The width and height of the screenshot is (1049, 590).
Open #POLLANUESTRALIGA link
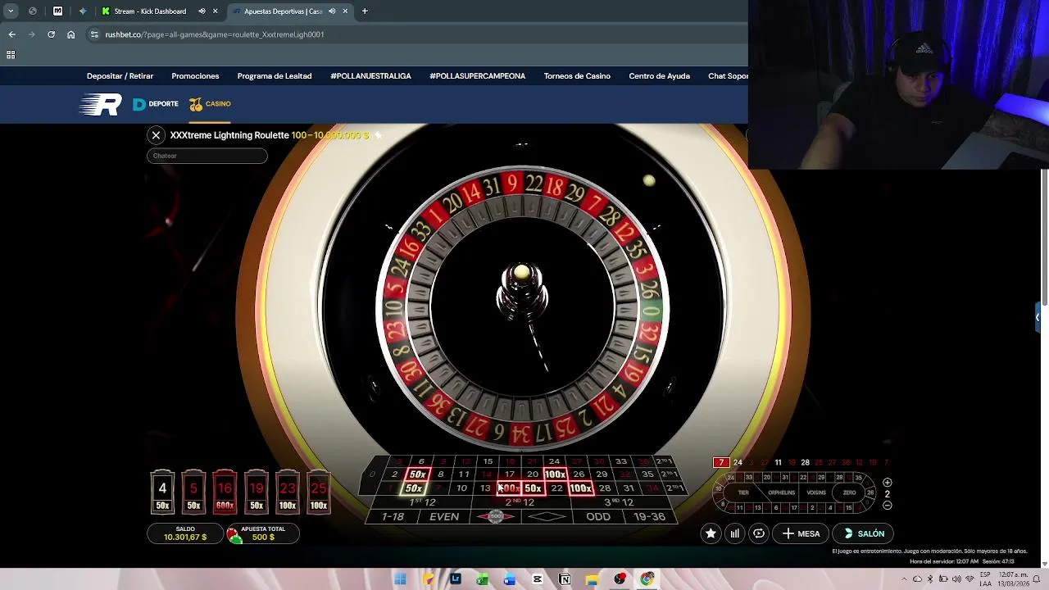click(x=370, y=76)
